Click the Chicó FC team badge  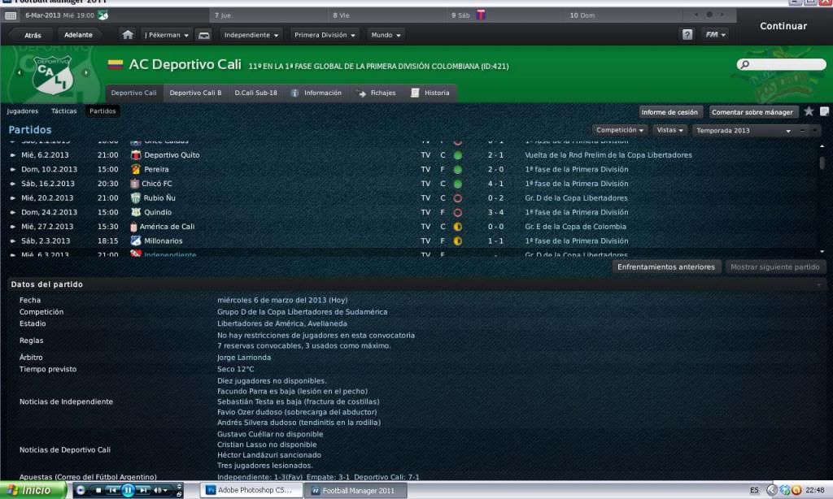pos(134,184)
